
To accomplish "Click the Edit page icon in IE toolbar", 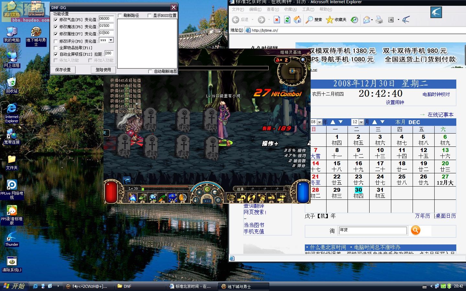I will tap(391, 20).
